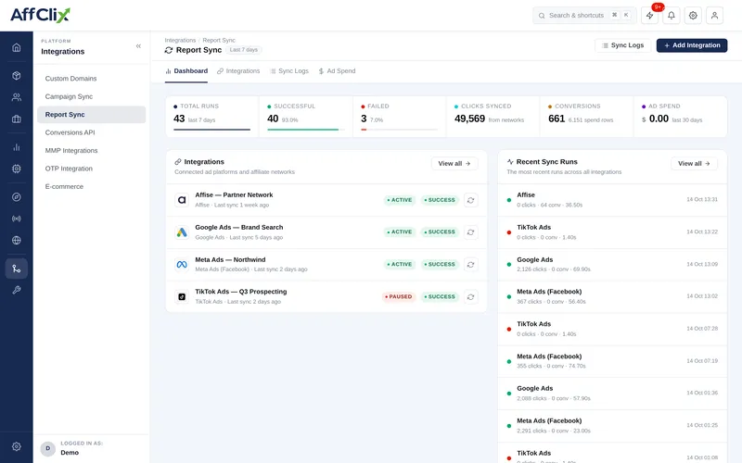Open the Affise run at 14 Oct 13:31
The width and height of the screenshot is (742, 463).
pos(612,200)
